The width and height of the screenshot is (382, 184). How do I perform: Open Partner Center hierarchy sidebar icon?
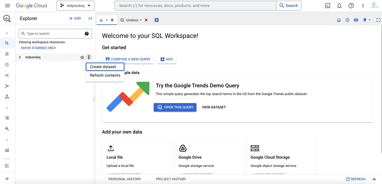pos(7,97)
